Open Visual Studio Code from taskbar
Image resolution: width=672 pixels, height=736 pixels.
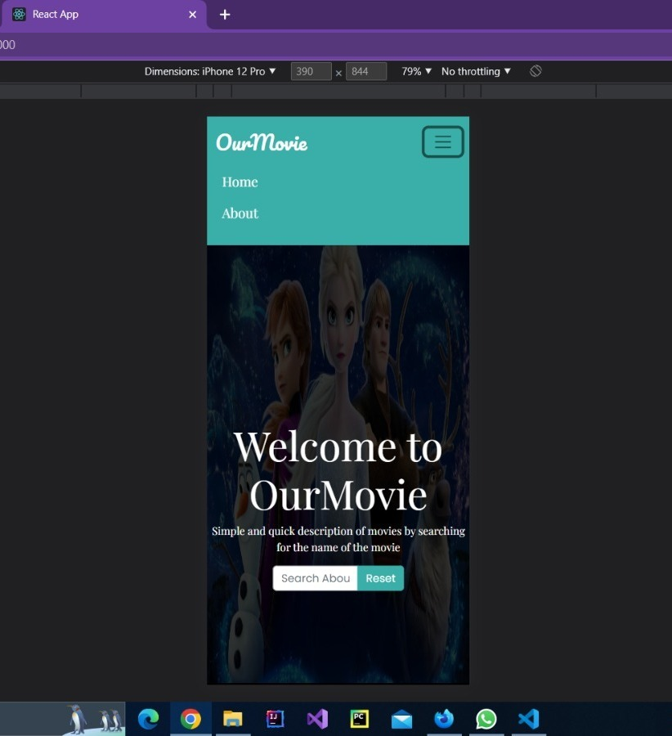coord(528,719)
